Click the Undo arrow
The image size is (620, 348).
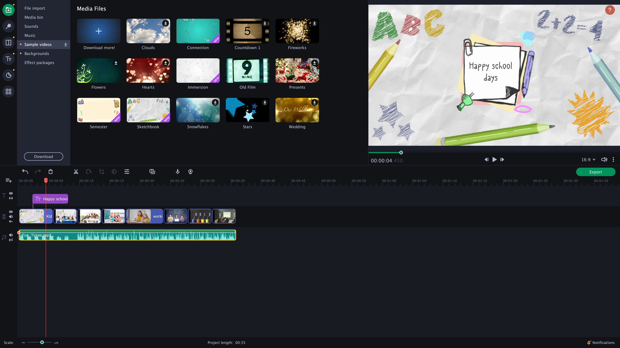[25, 172]
